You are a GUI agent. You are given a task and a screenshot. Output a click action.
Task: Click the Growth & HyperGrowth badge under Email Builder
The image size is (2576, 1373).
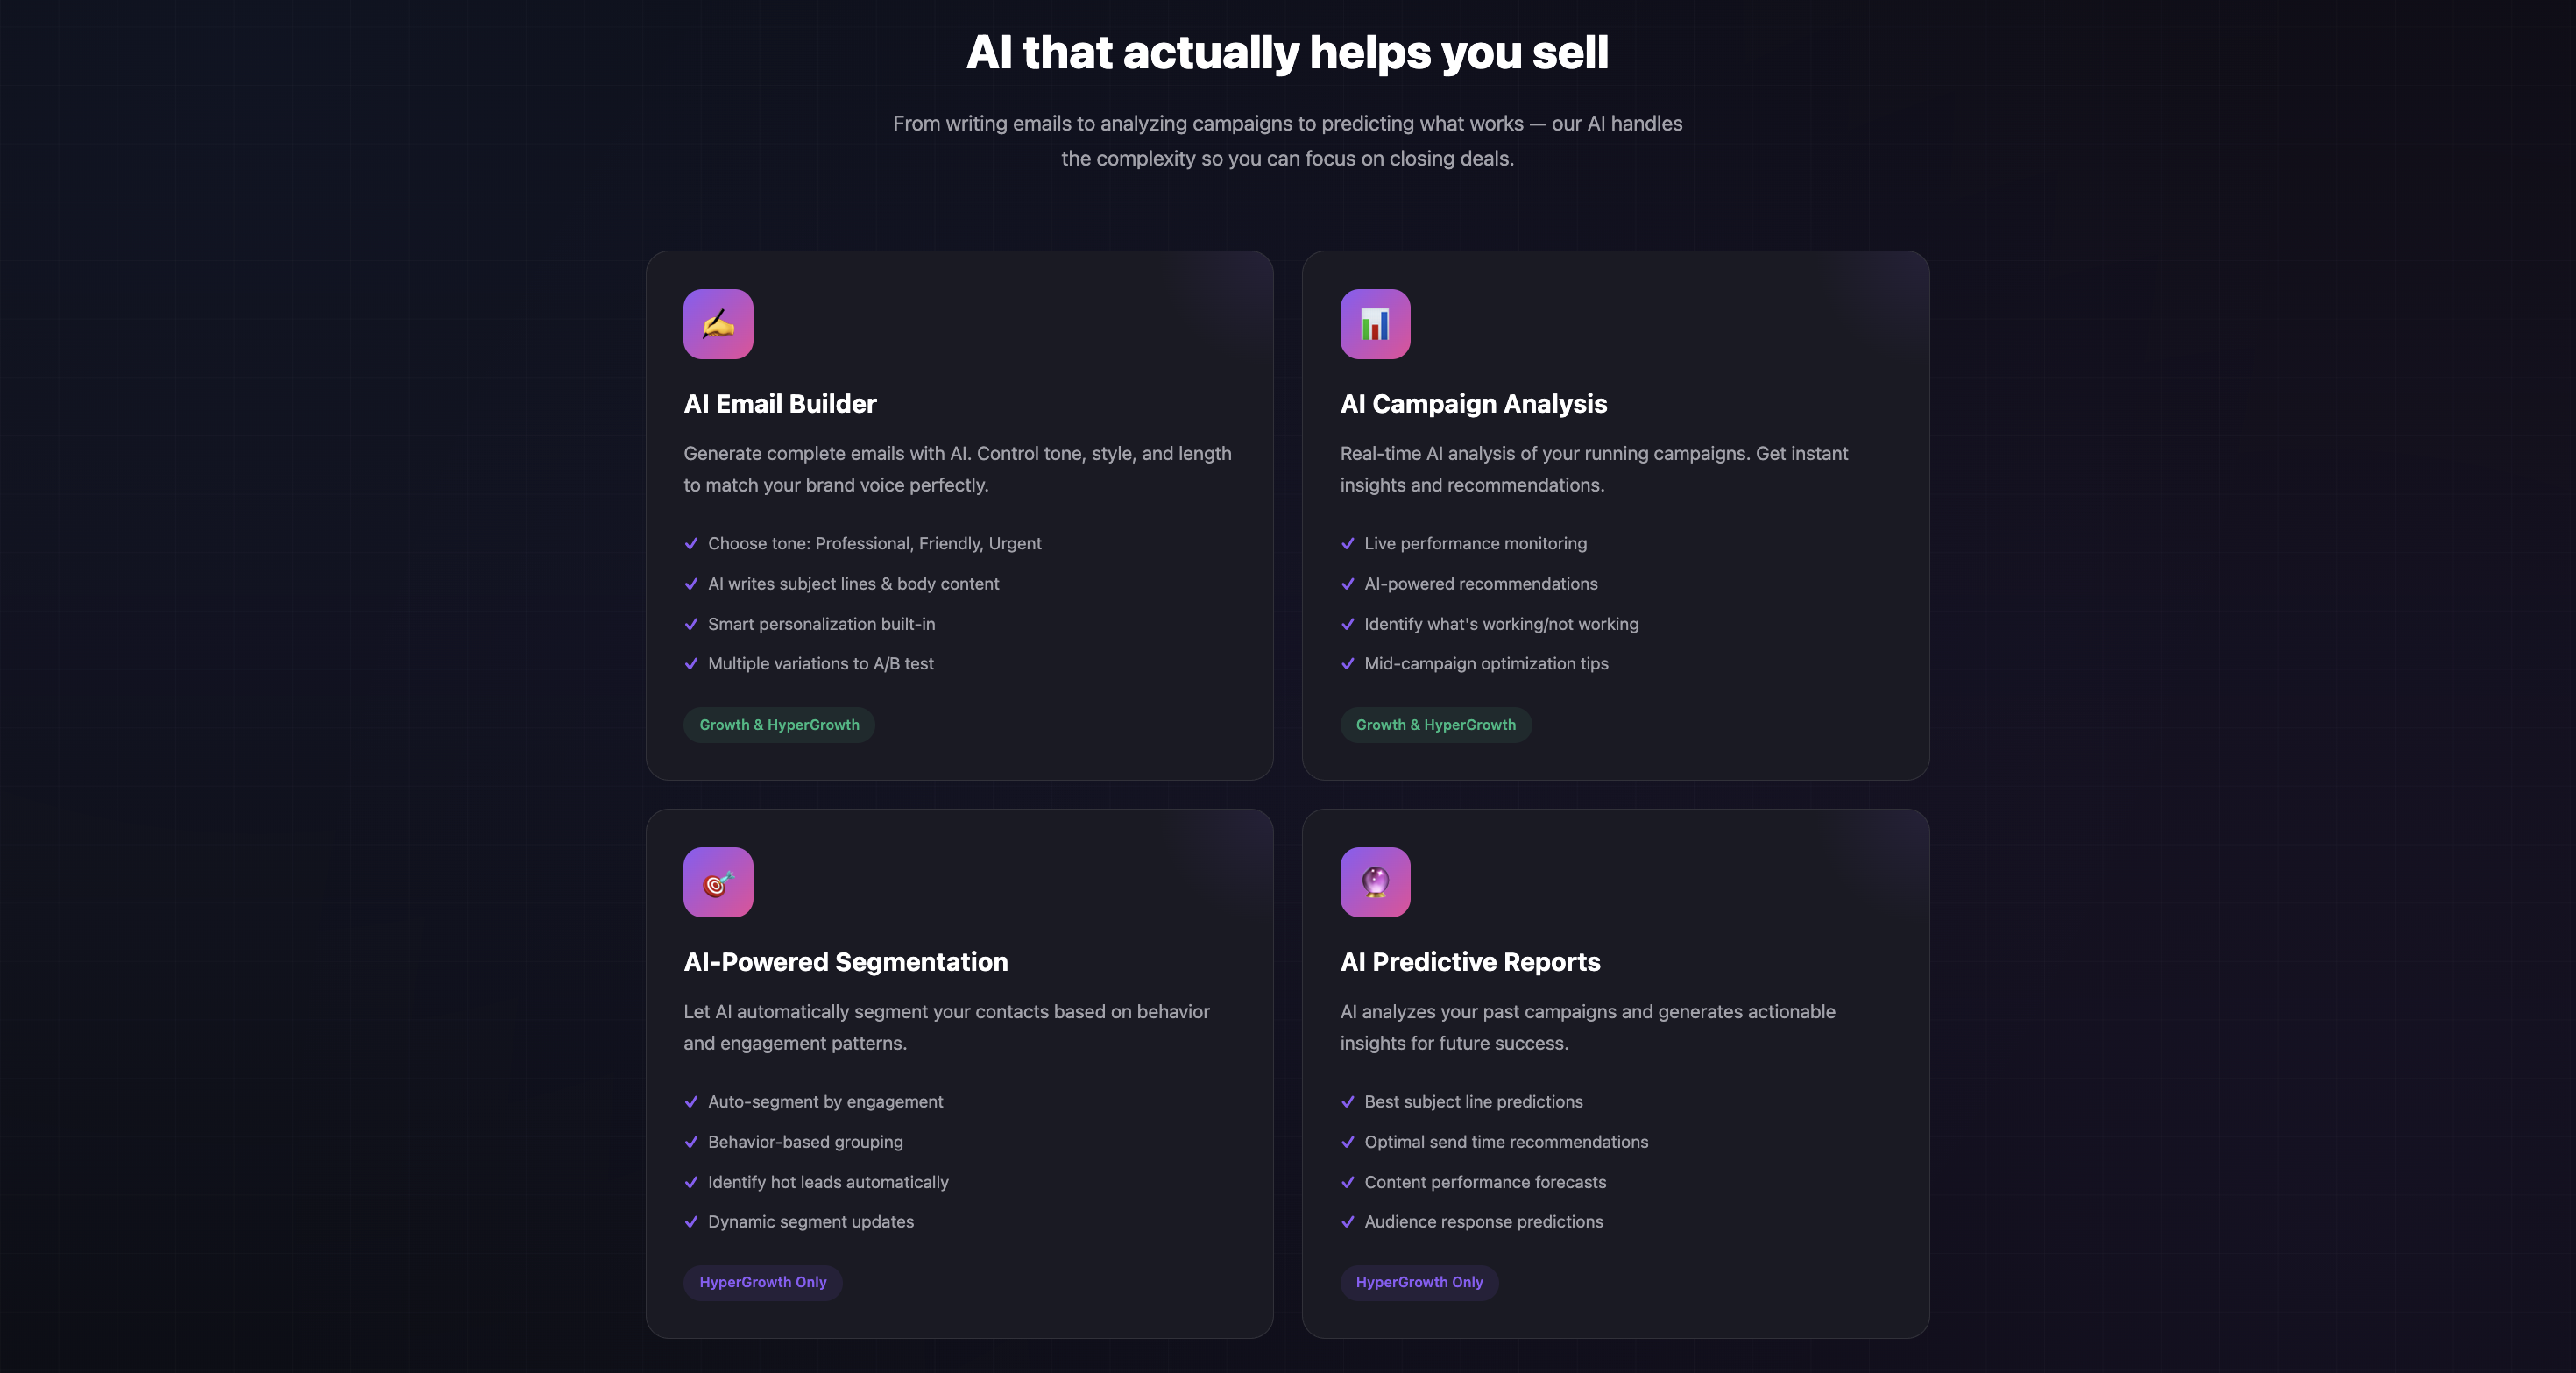[779, 725]
